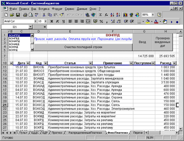184x141 pixels.
Task: Click the Insert Hyperlink globe icon
Action: 87,15
